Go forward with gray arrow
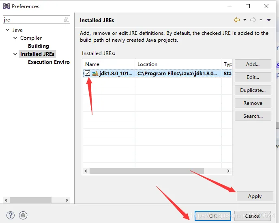Screen dimensions: 279x223 click(253, 20)
